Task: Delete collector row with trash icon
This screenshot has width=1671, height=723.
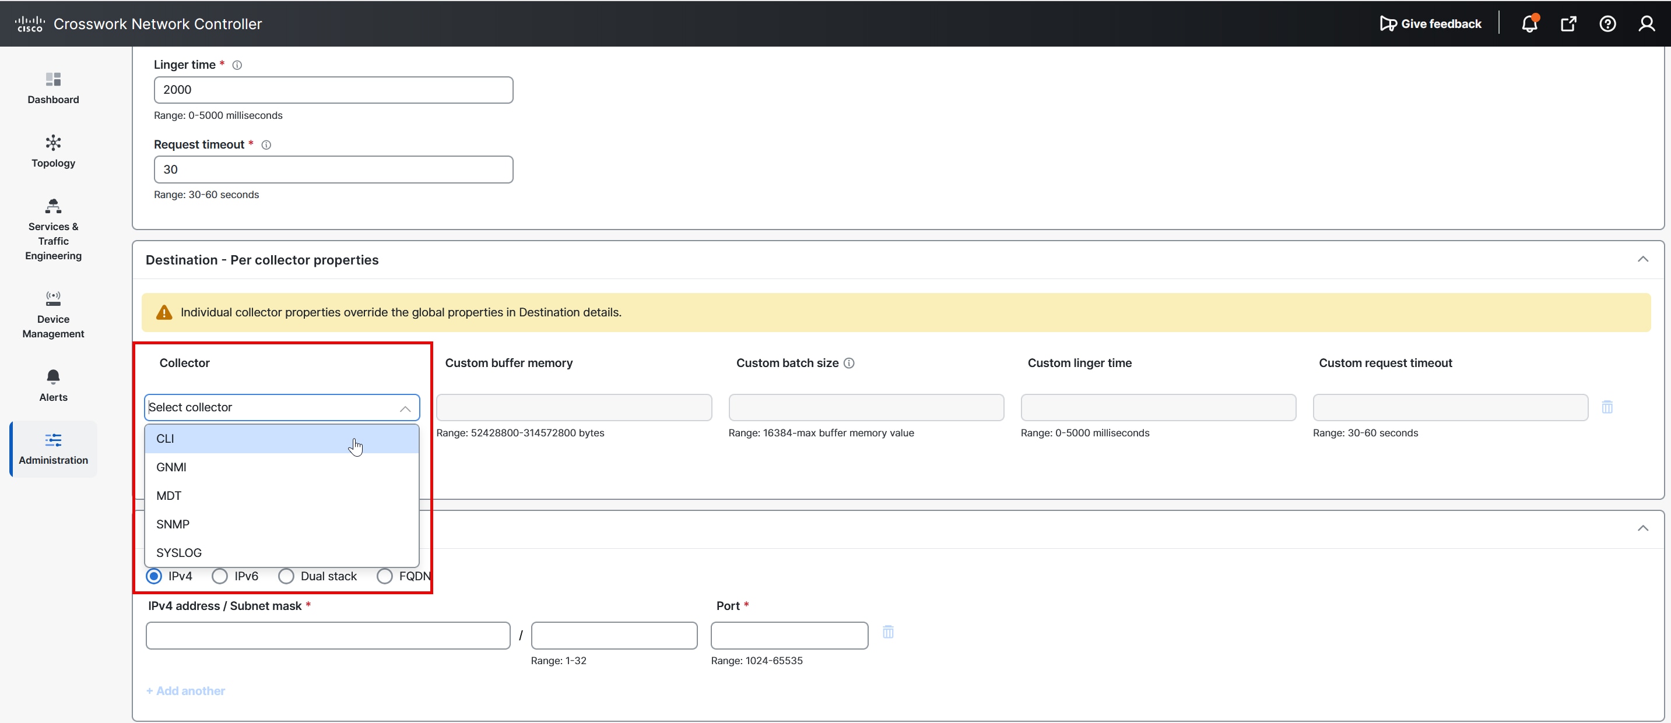Action: click(x=1607, y=407)
